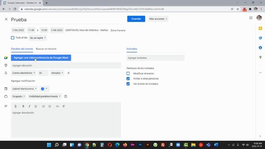The width and height of the screenshot is (265, 149).
Task: Open Google account profile picture
Action: [259, 17]
